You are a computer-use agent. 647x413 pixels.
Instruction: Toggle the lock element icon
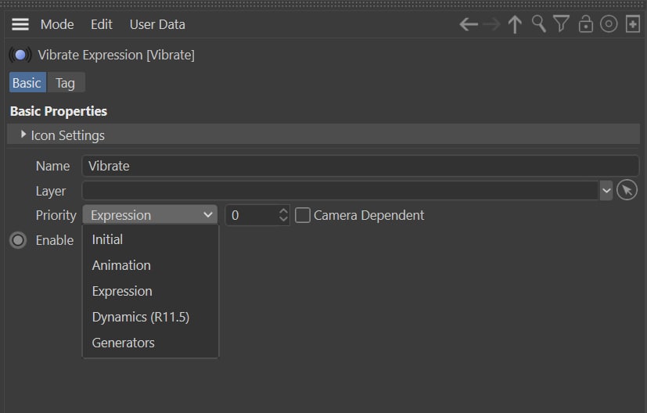(x=585, y=24)
